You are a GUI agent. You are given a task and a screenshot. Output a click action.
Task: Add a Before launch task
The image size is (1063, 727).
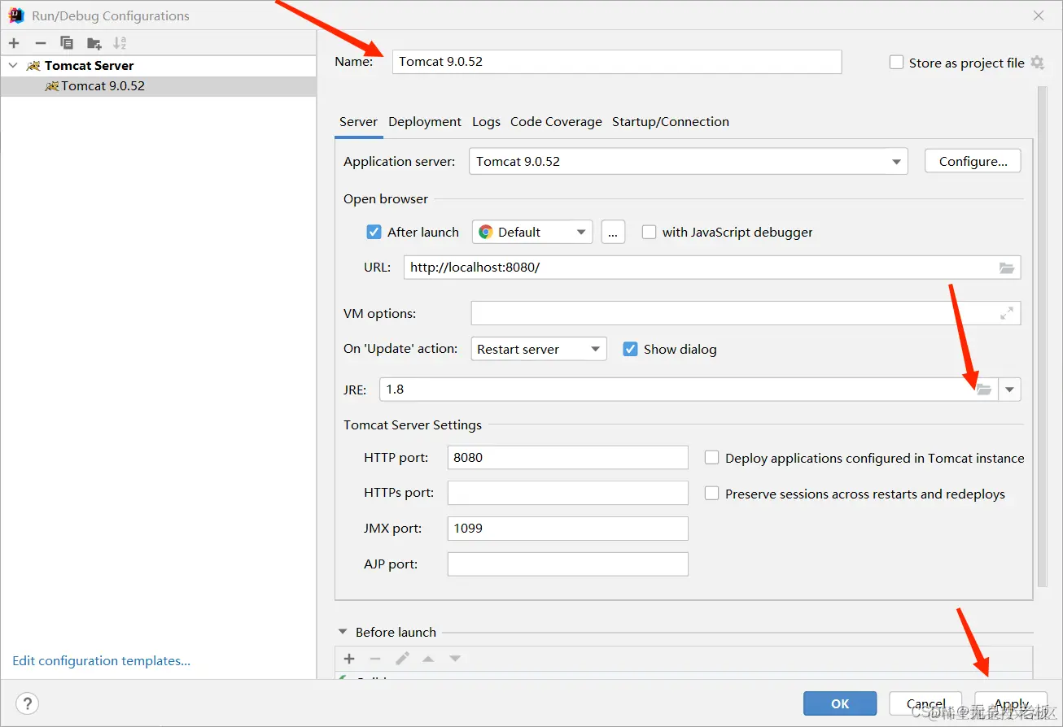click(349, 659)
